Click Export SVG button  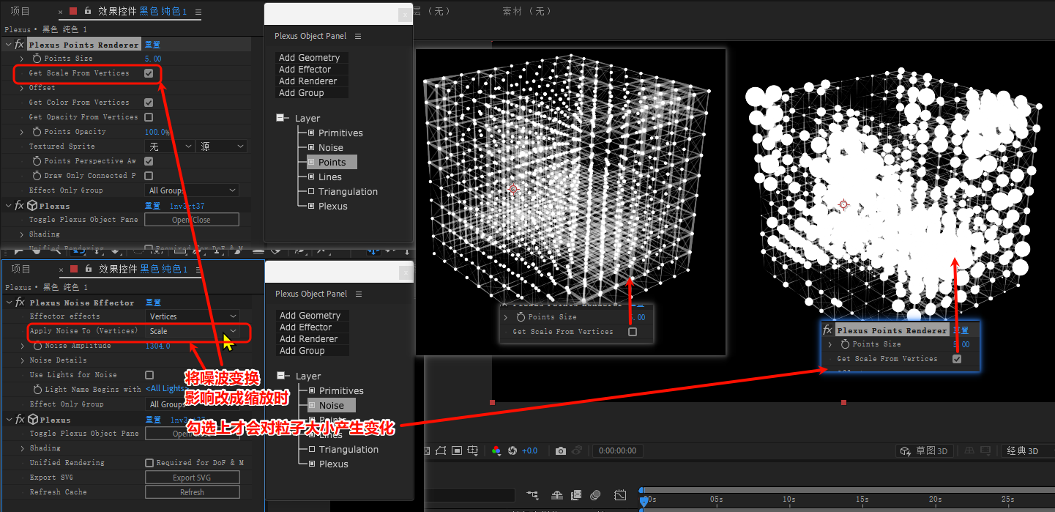point(192,478)
